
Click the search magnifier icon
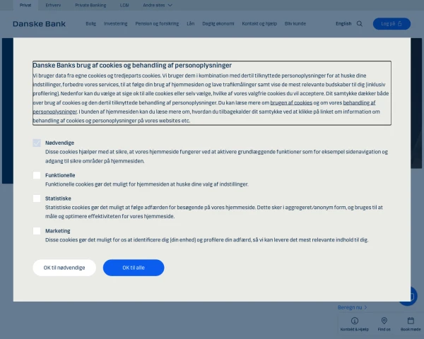click(360, 24)
